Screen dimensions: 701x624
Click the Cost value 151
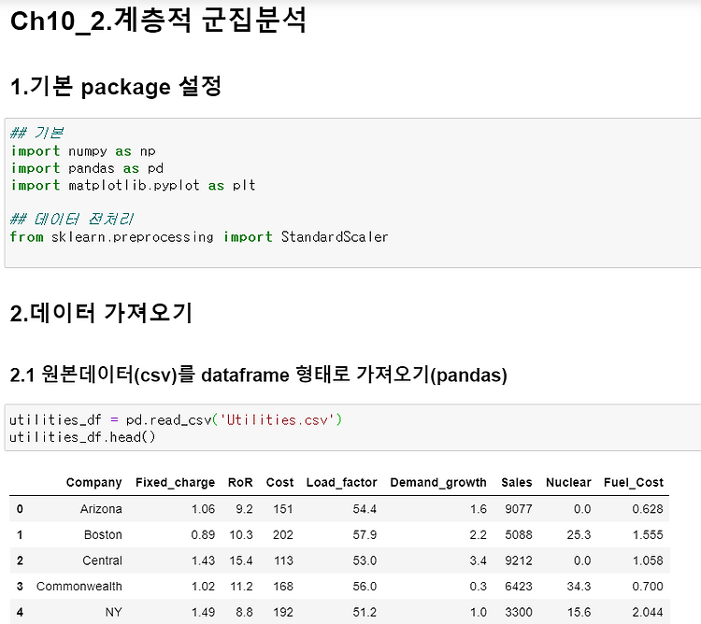283,509
